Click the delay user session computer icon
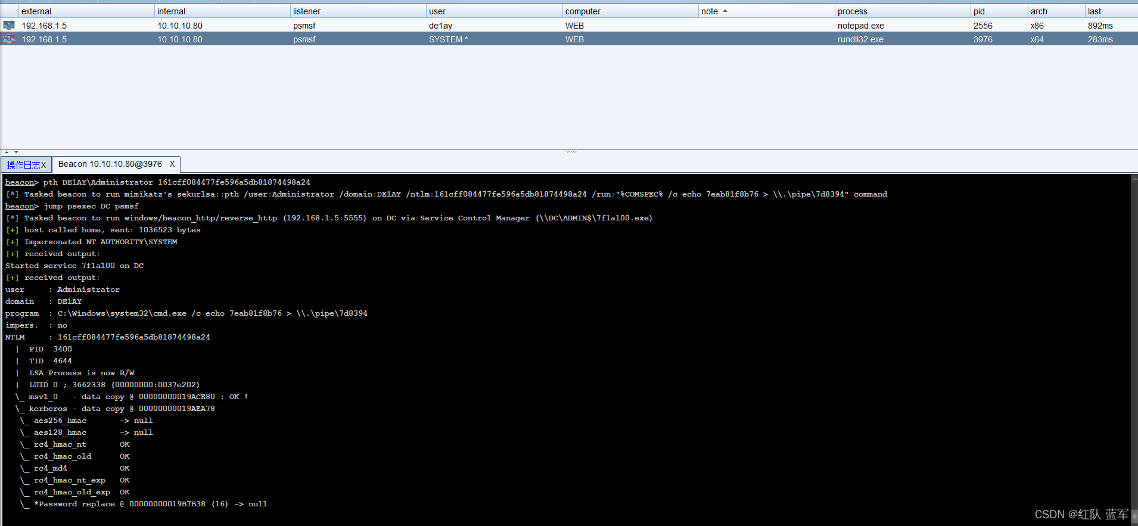The height and width of the screenshot is (526, 1138). pyautogui.click(x=9, y=25)
